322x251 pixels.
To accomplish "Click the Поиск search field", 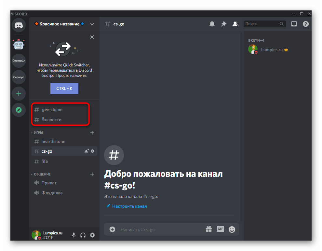I will click(x=261, y=24).
